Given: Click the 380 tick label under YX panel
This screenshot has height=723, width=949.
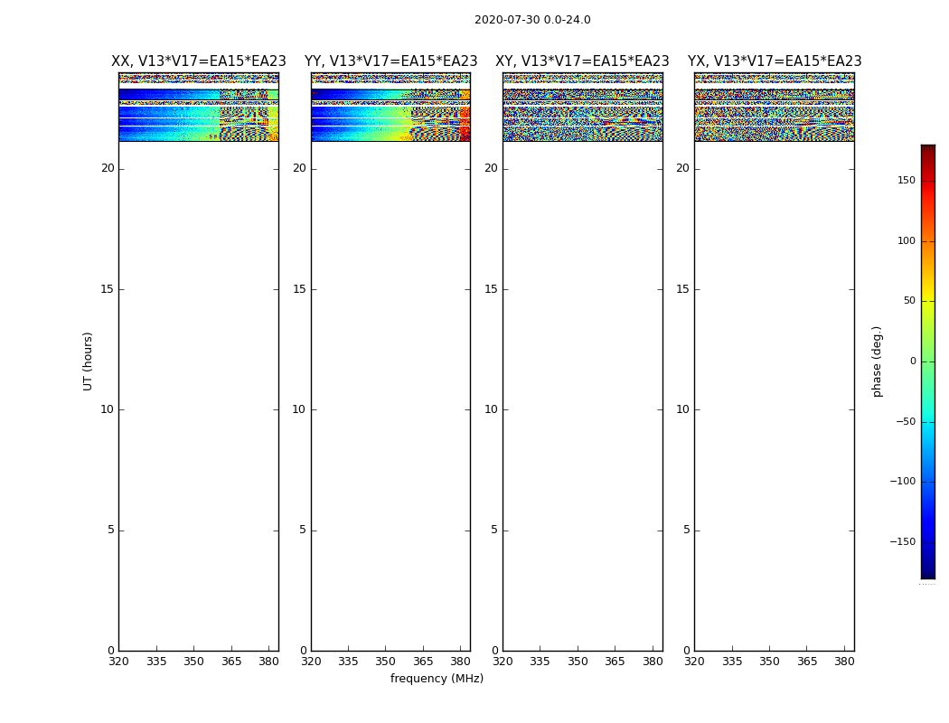Looking at the screenshot, I should [x=844, y=662].
